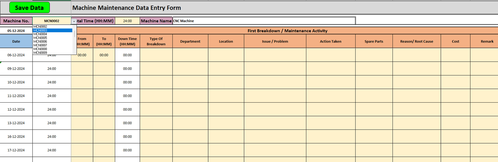Viewport: 498px width, 162px height.
Task: Pick MCN0004 from the machine list
Action: (52, 34)
